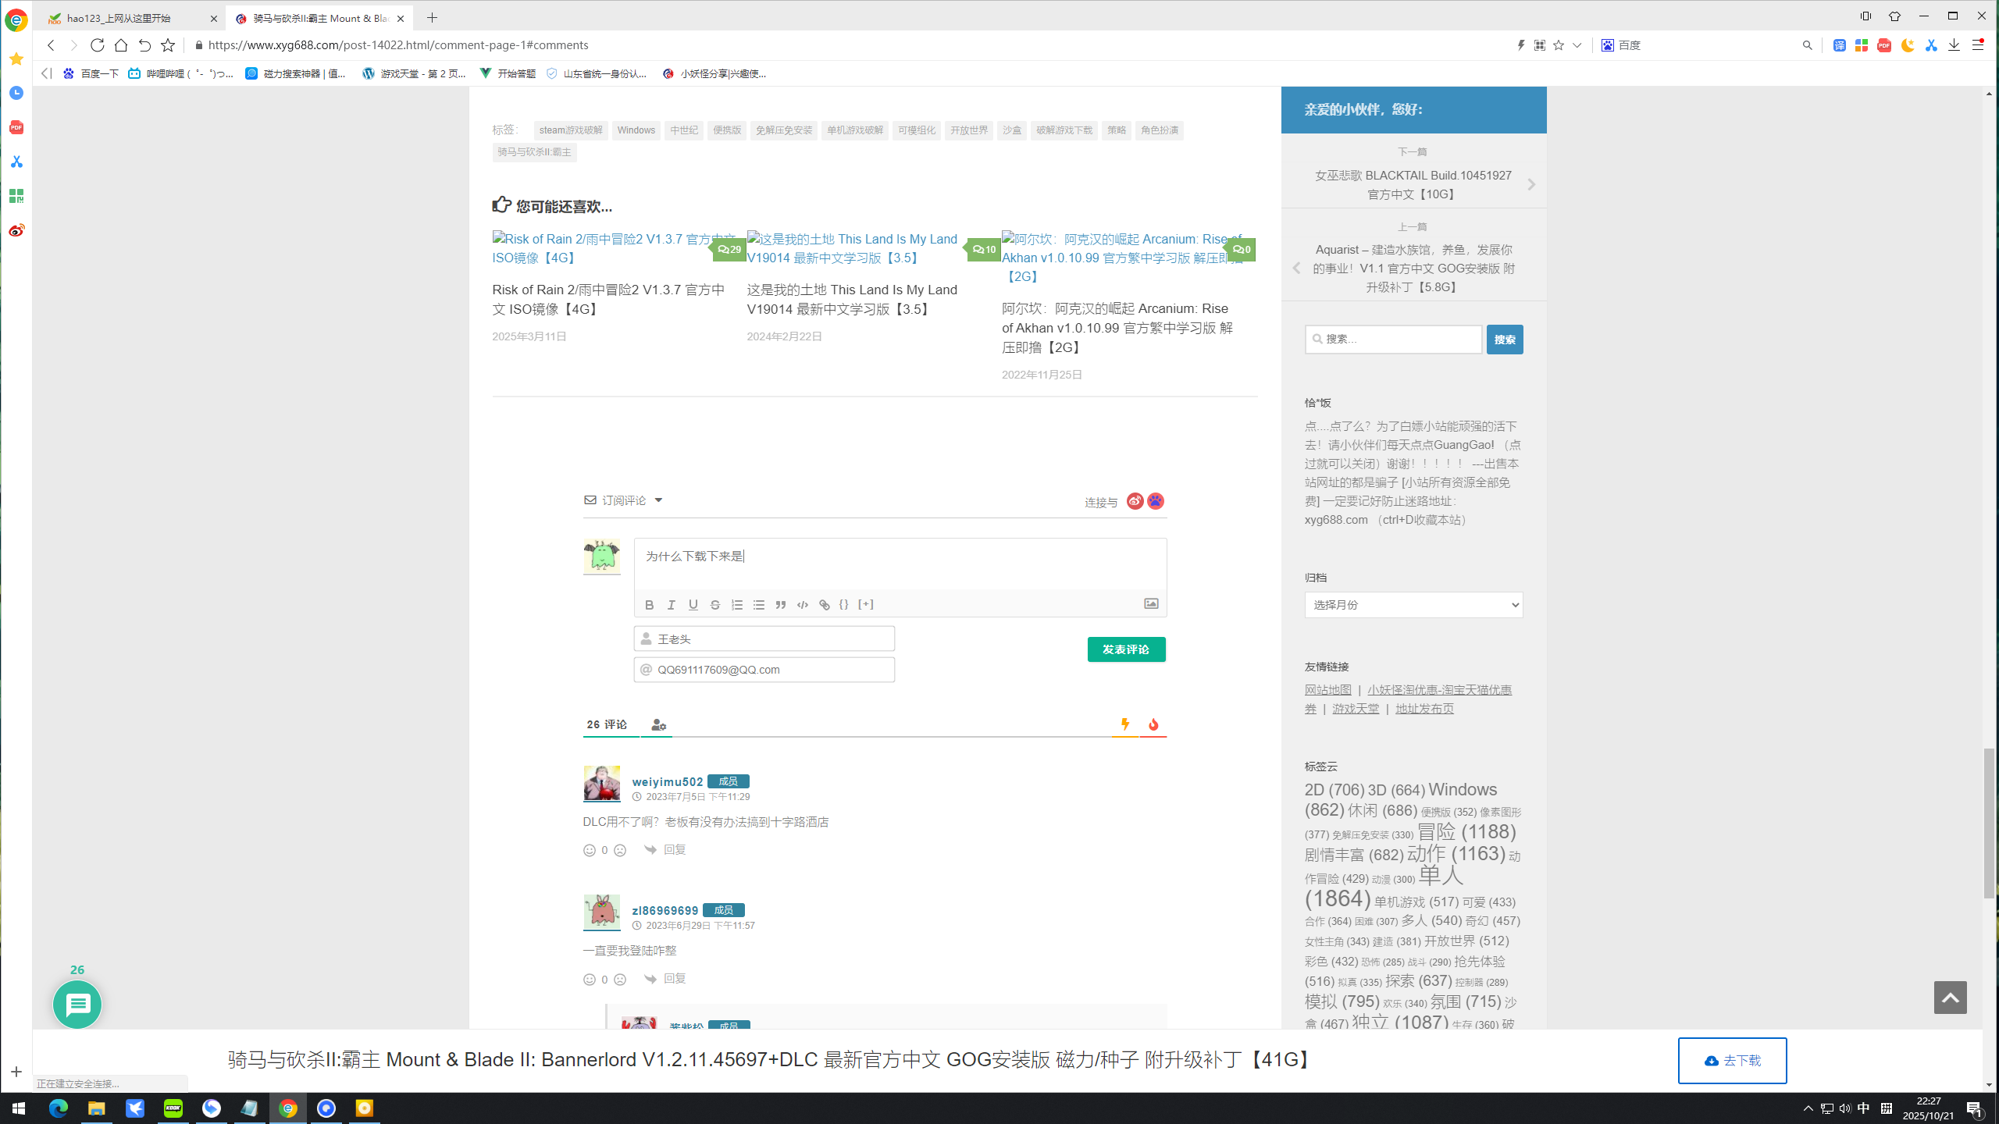Screen dimensions: 1999x1124
Task: Toggle underline formatting in comment editor
Action: click(693, 605)
